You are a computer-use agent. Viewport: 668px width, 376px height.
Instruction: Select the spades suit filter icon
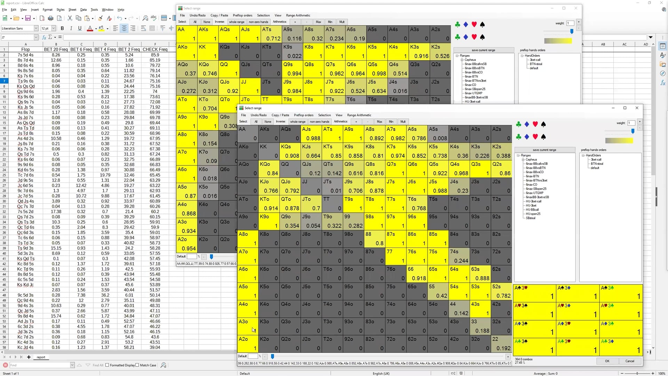click(544, 124)
